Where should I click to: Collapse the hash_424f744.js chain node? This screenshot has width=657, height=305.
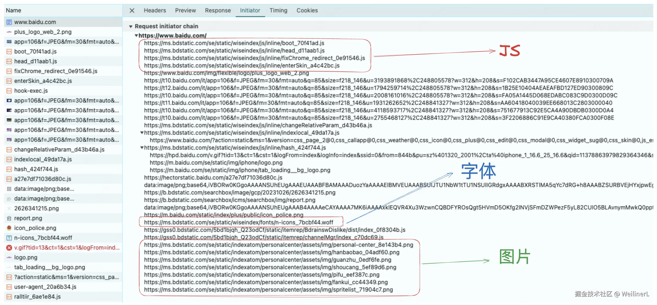coord(142,148)
